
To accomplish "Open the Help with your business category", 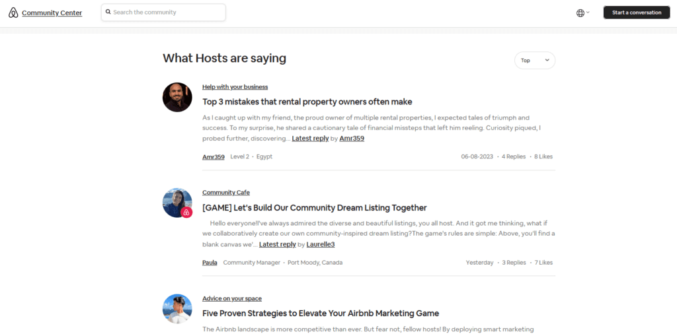I will point(235,86).
